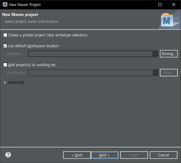Expand the Advanced section
The image size is (181, 163).
click(5, 82)
